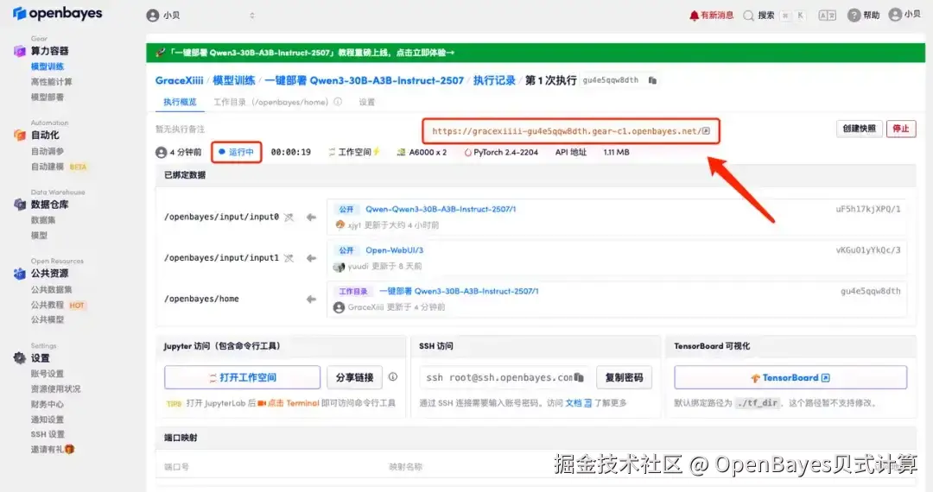Open the 自动化 section
This screenshot has height=492, width=933.
point(45,135)
